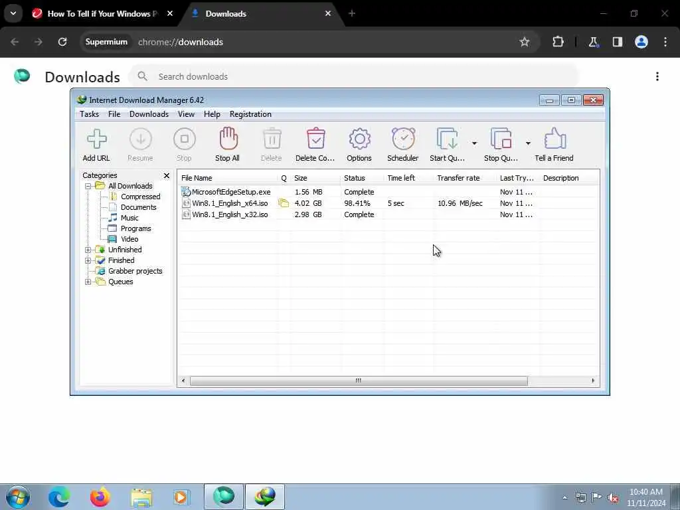Open browser Downloads page more-actions menu
The image size is (680, 510).
657,77
